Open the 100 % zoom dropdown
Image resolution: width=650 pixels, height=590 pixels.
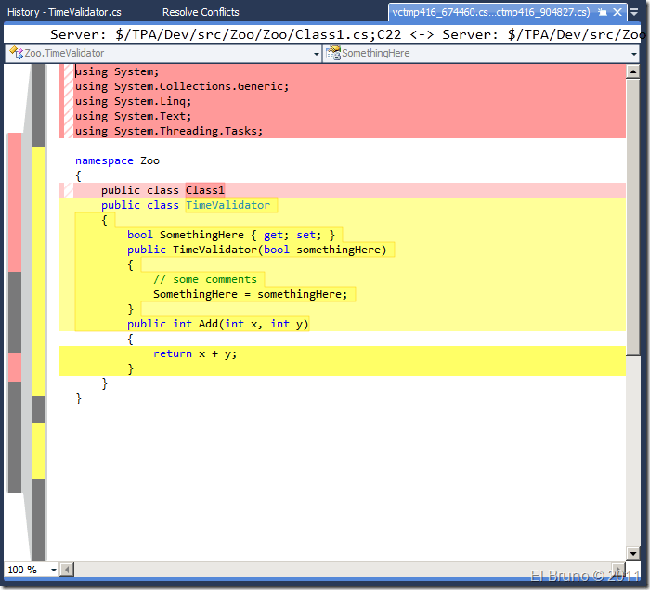(x=53, y=570)
